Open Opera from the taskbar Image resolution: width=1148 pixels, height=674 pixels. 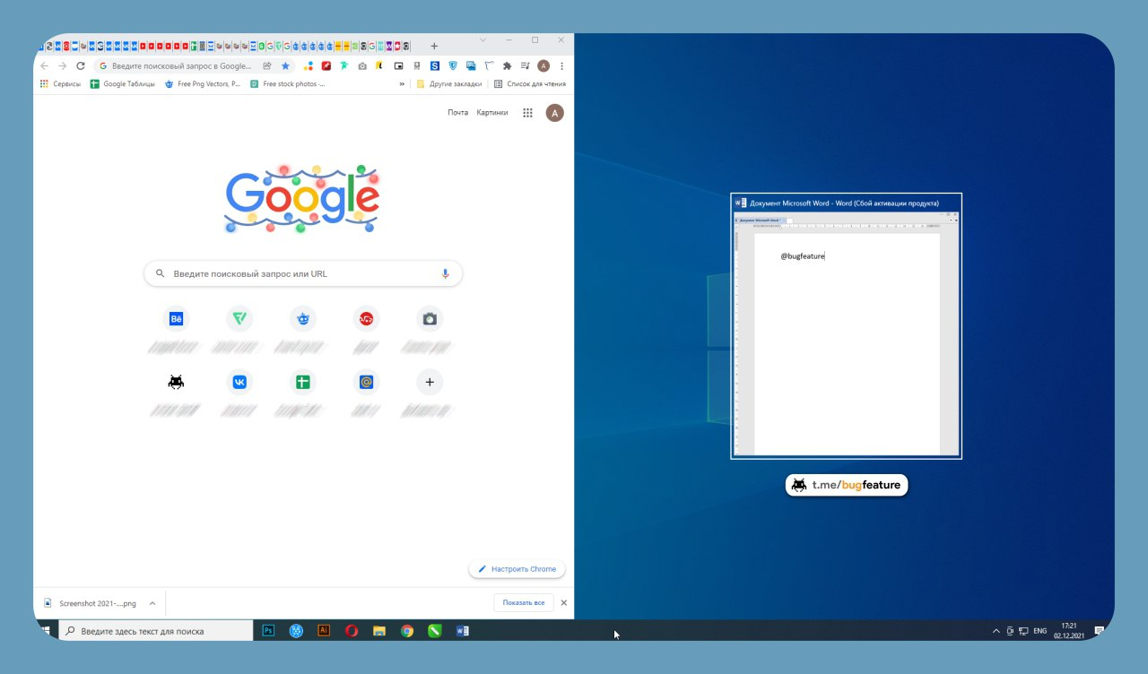point(352,631)
